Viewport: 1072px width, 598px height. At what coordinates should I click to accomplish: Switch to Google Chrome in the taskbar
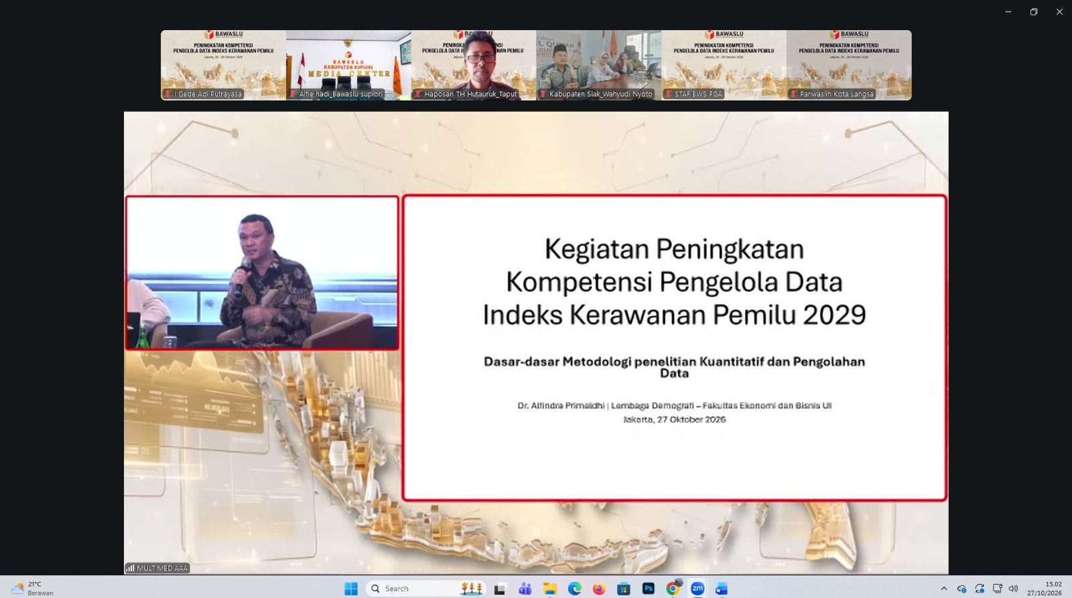click(673, 589)
